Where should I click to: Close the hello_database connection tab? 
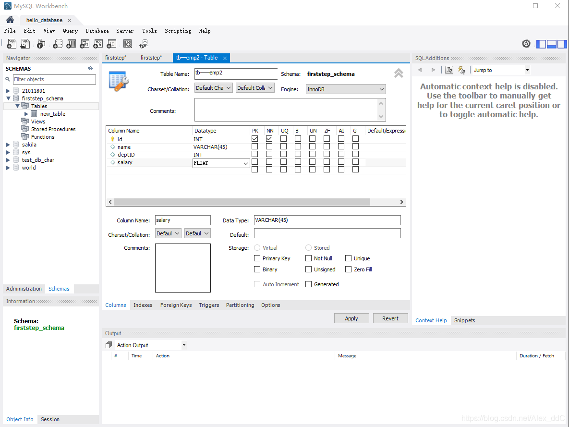69,20
